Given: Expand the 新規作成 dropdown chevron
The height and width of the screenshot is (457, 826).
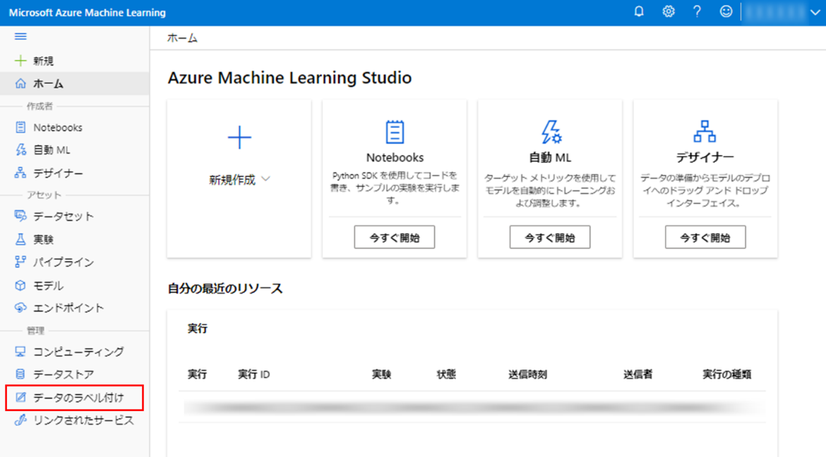Looking at the screenshot, I should 266,180.
